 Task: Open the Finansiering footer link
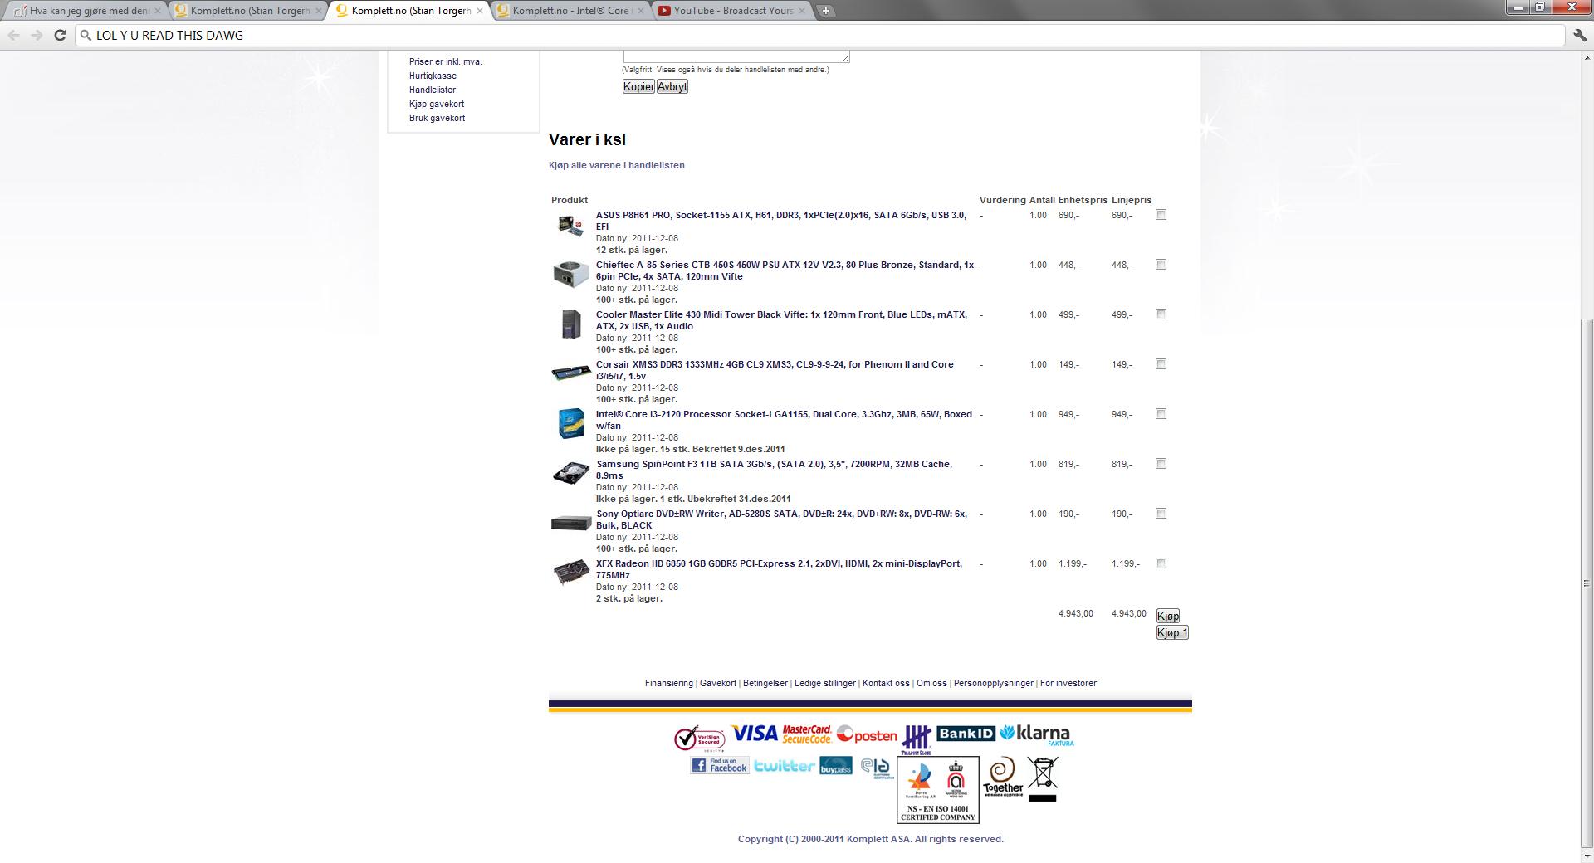(x=669, y=683)
